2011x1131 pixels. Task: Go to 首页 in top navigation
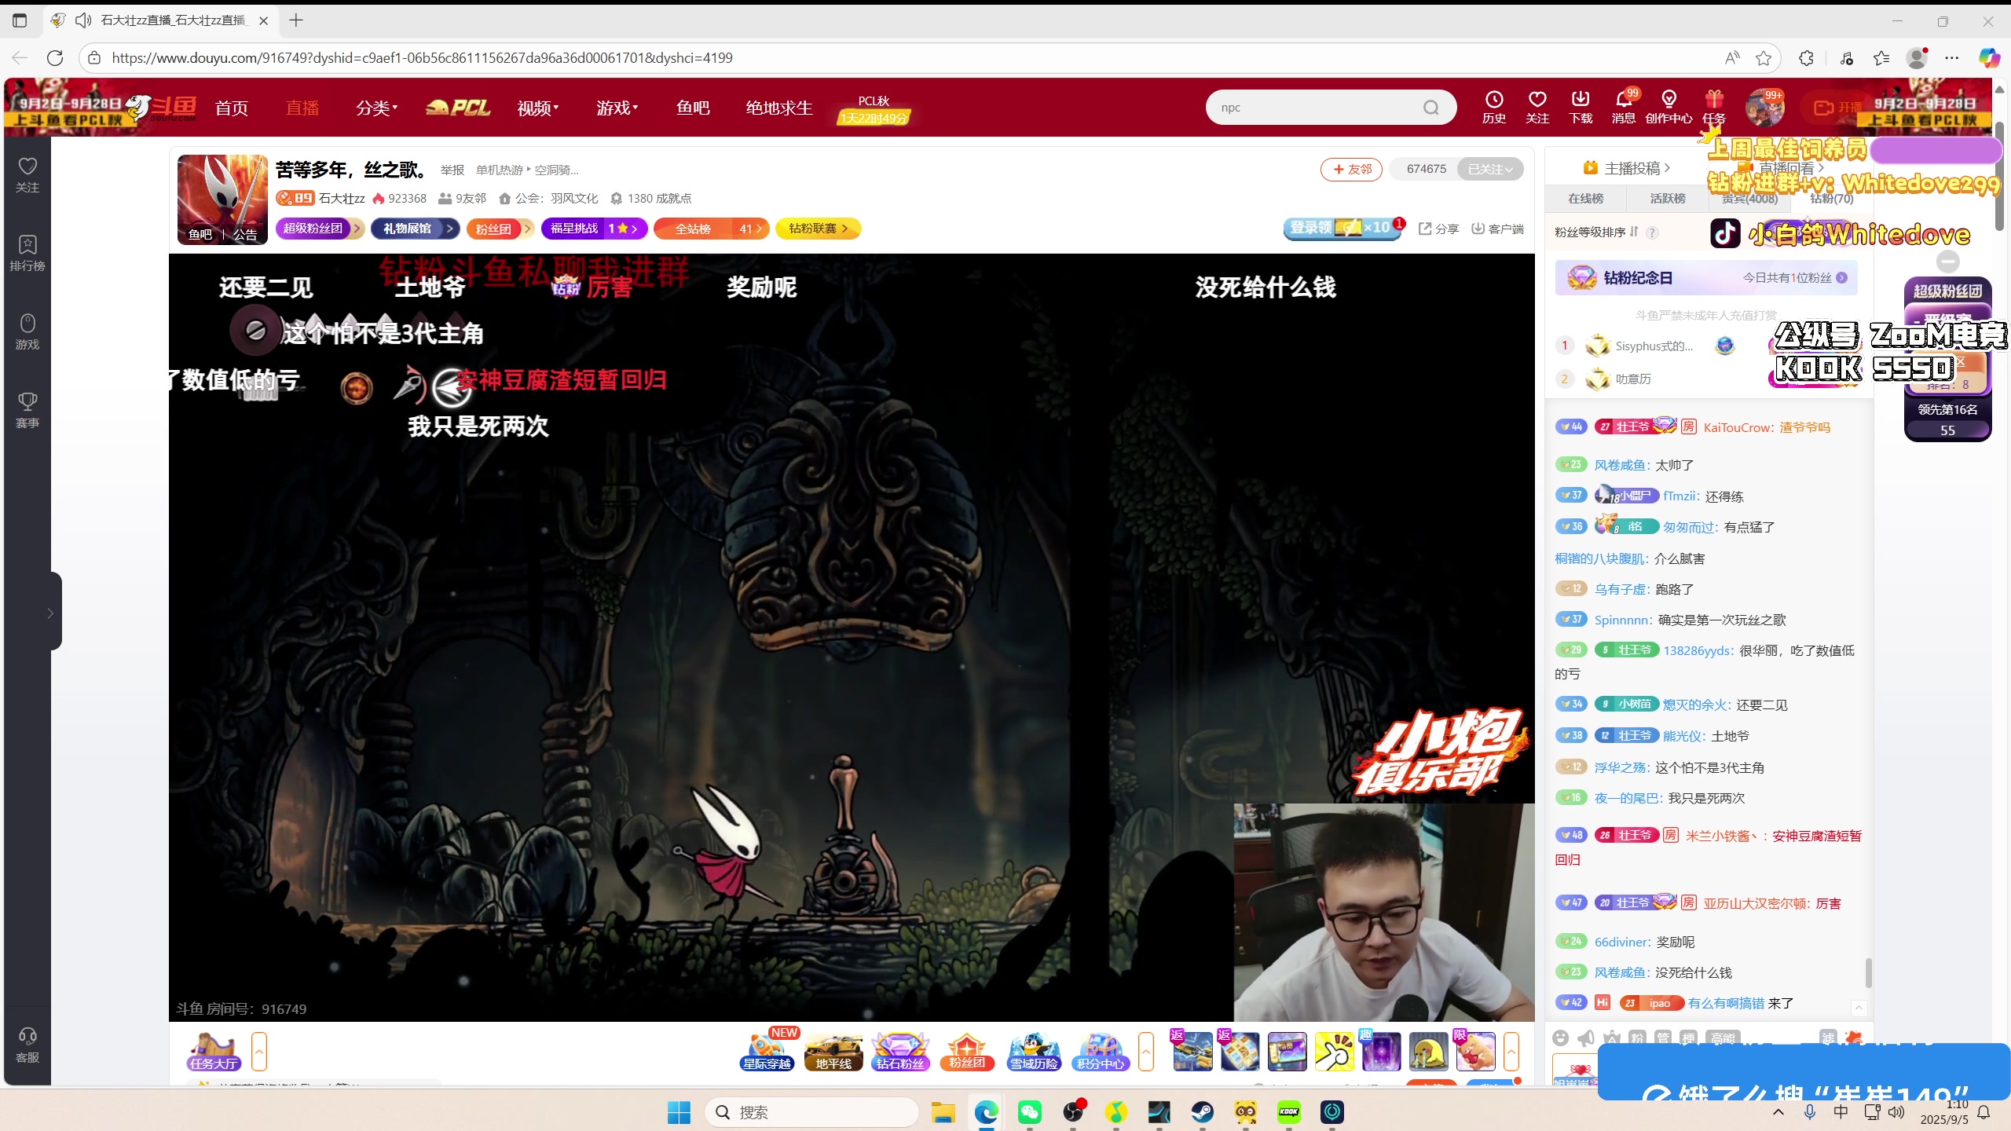pyautogui.click(x=232, y=108)
